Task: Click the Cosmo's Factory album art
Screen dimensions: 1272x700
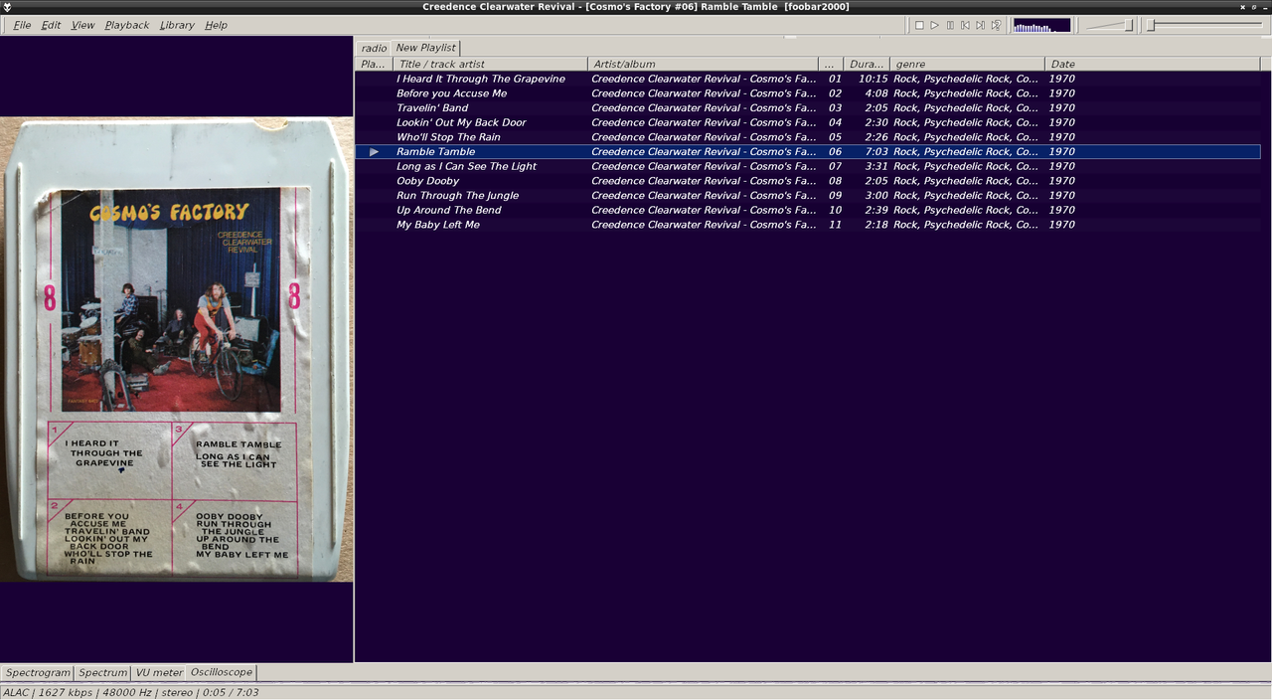Action: [x=177, y=350]
